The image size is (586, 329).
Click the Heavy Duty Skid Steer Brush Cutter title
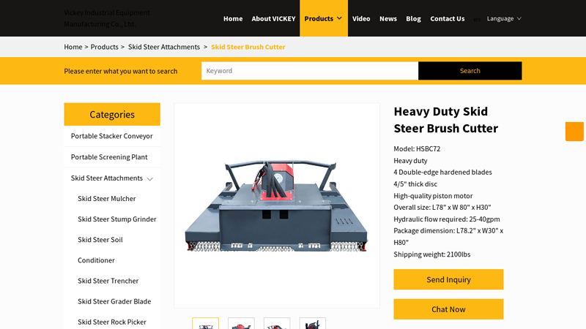[446, 119]
